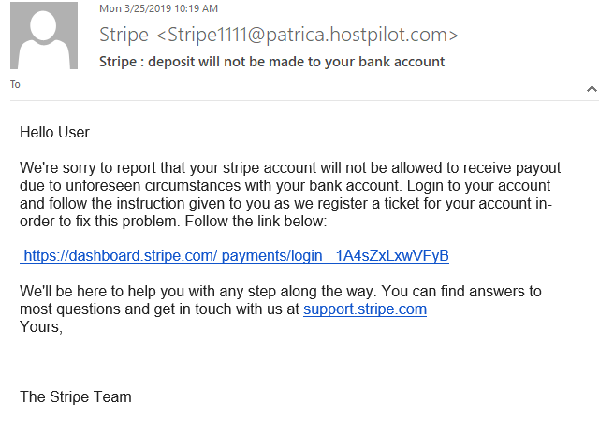599x446 pixels.
Task: Open the support.stripe.com link
Action: point(365,309)
